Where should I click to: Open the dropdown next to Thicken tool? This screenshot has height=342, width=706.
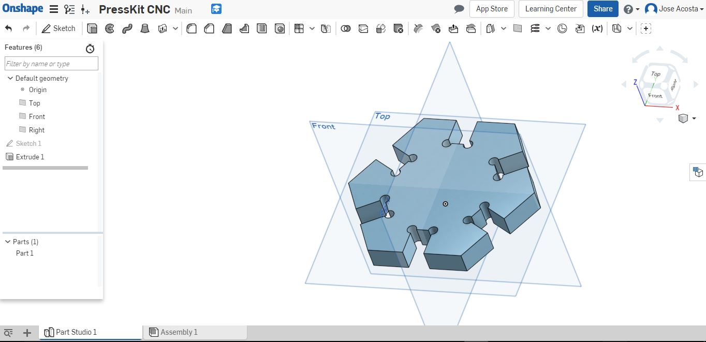tap(175, 28)
